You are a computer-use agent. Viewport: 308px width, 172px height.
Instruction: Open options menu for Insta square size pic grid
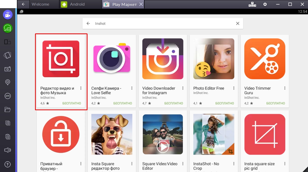coord(285,164)
